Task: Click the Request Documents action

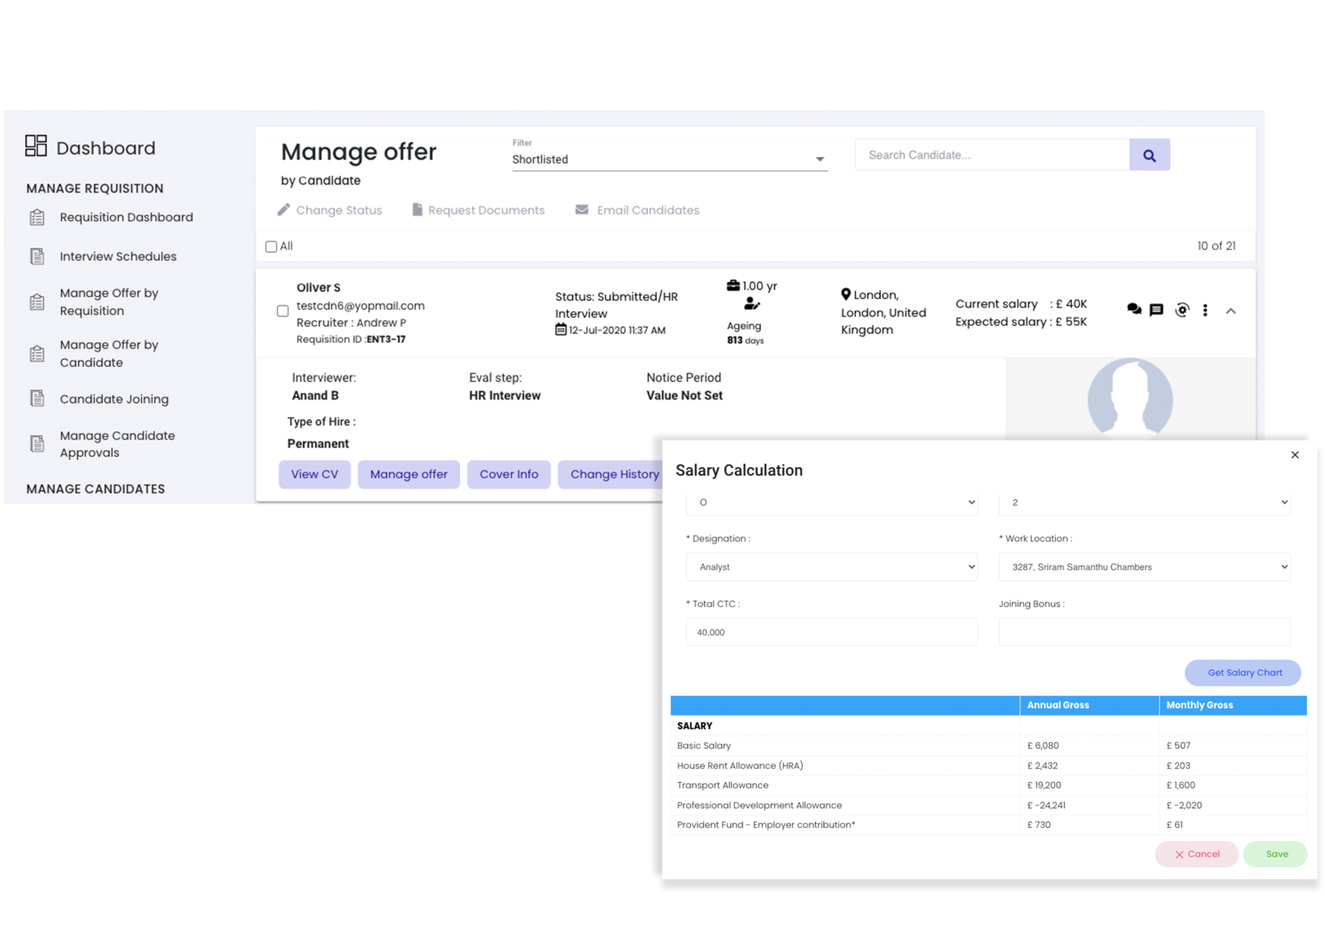Action: click(x=479, y=210)
